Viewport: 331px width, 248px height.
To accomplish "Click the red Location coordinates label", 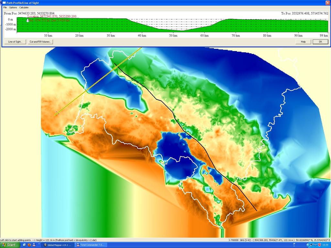I will tap(52, 16).
